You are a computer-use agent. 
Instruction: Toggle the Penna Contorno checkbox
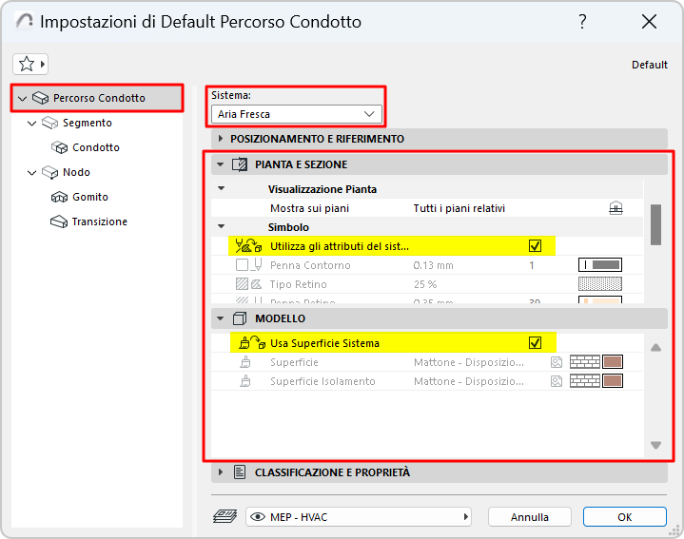[243, 265]
